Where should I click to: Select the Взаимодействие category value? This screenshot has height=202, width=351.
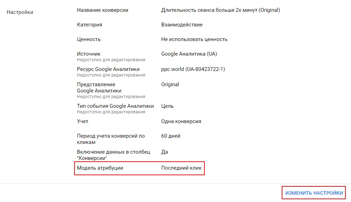point(182,25)
